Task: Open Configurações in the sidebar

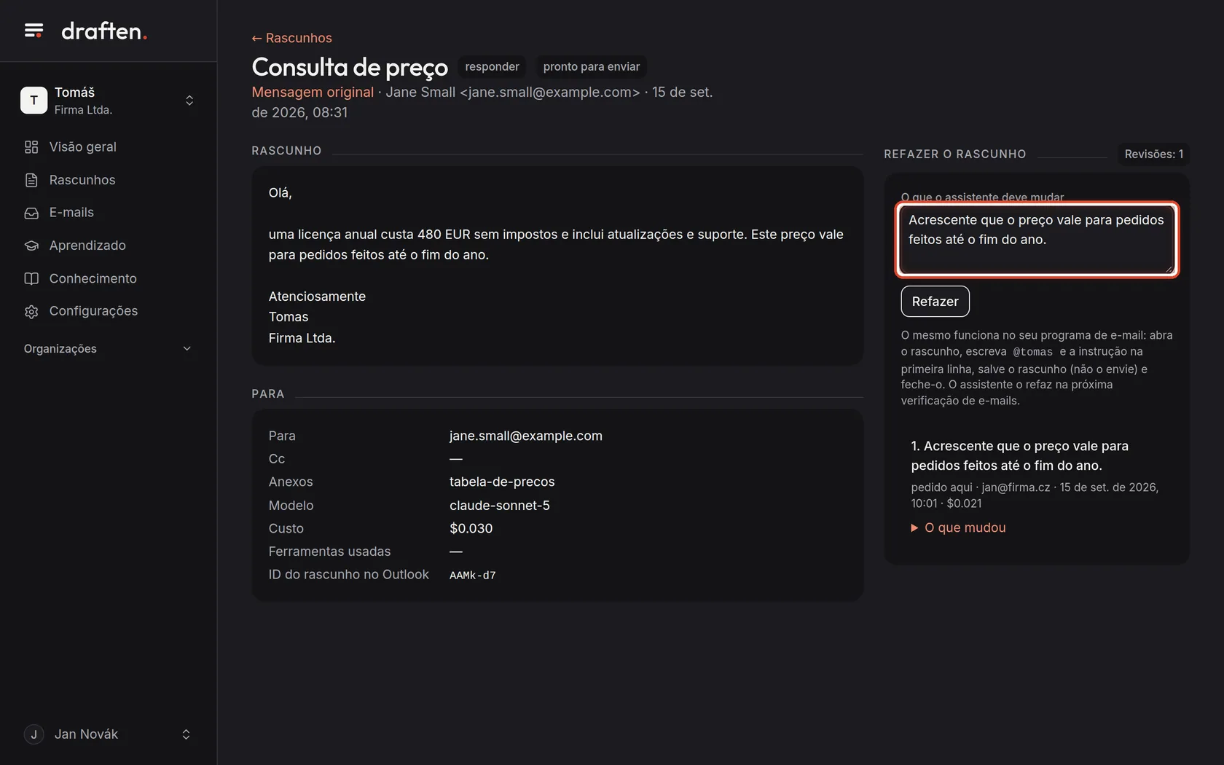Action: coord(108,311)
